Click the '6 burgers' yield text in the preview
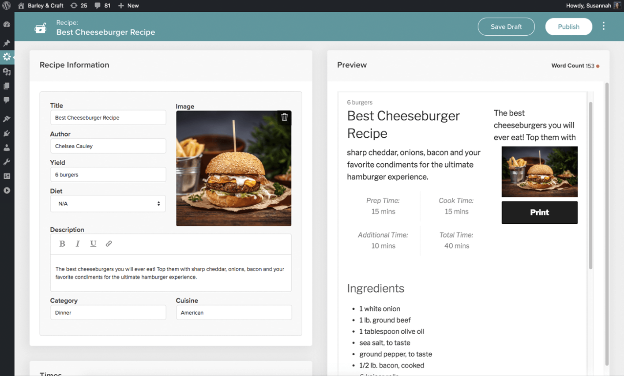The width and height of the screenshot is (624, 376). pyautogui.click(x=360, y=102)
